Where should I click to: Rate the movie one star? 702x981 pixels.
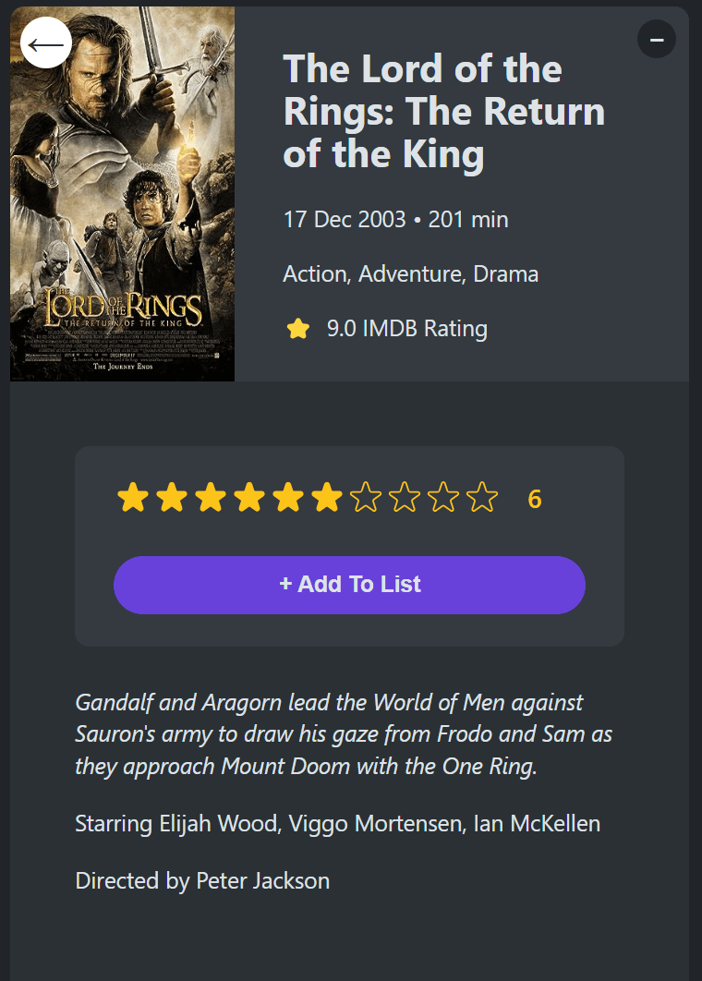[x=133, y=498]
